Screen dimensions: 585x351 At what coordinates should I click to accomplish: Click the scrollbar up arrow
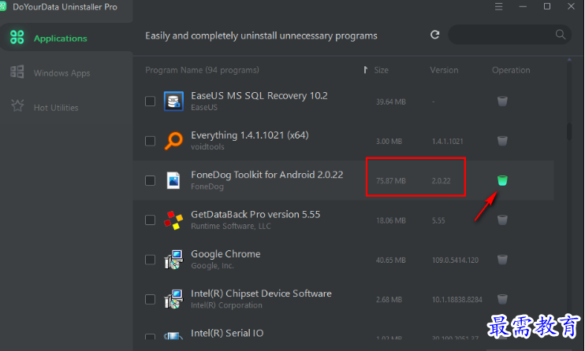point(569,59)
